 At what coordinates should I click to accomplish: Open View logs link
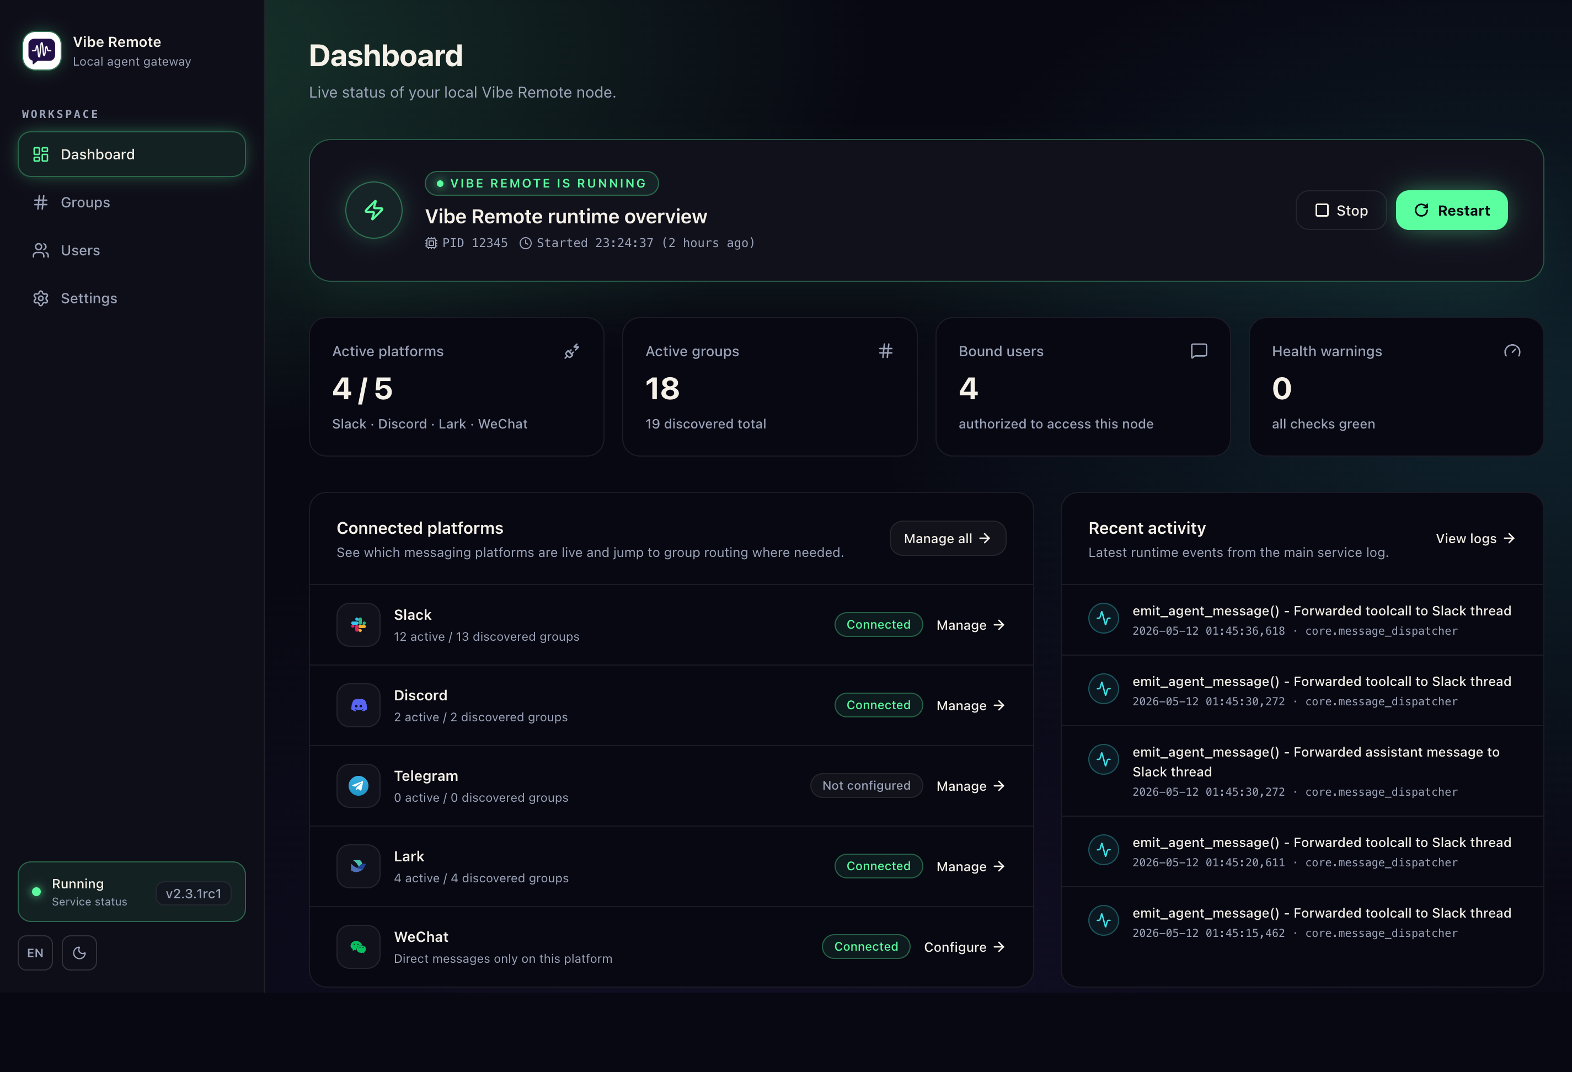pos(1475,538)
